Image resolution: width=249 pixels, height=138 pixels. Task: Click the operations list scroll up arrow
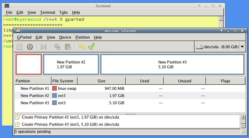(243, 117)
